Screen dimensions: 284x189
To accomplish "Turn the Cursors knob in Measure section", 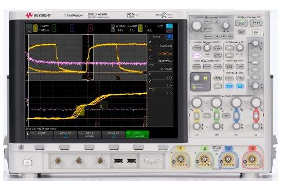I will [x=240, y=48].
